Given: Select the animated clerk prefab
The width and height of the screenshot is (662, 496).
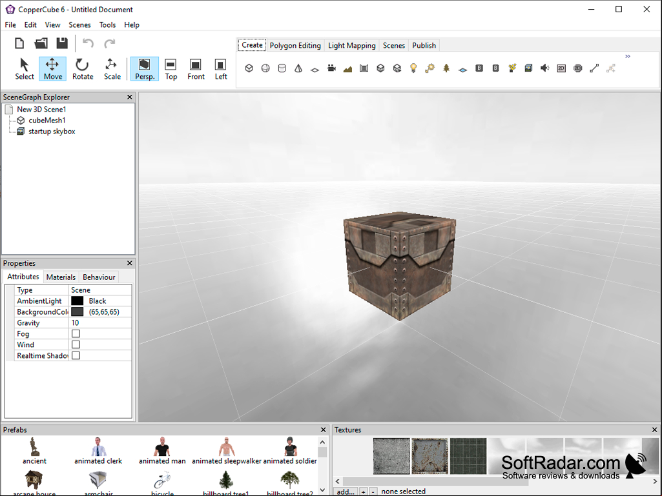Looking at the screenshot, I should (x=98, y=451).
